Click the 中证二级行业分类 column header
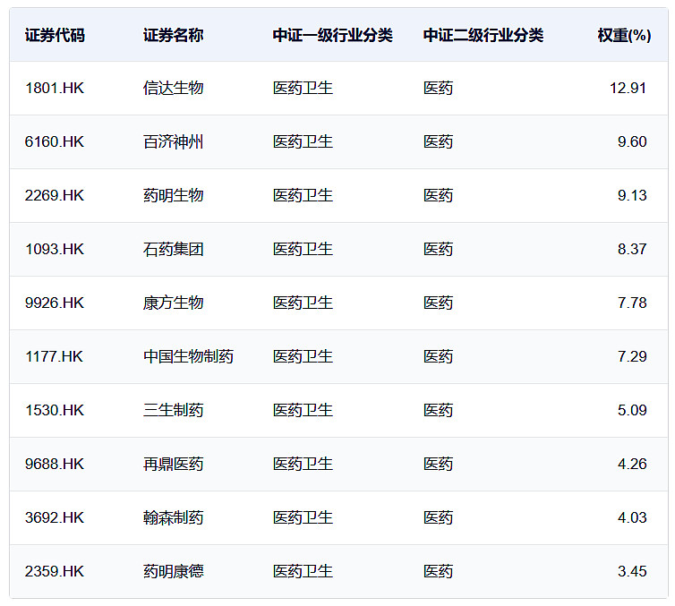The image size is (675, 606). click(x=483, y=35)
